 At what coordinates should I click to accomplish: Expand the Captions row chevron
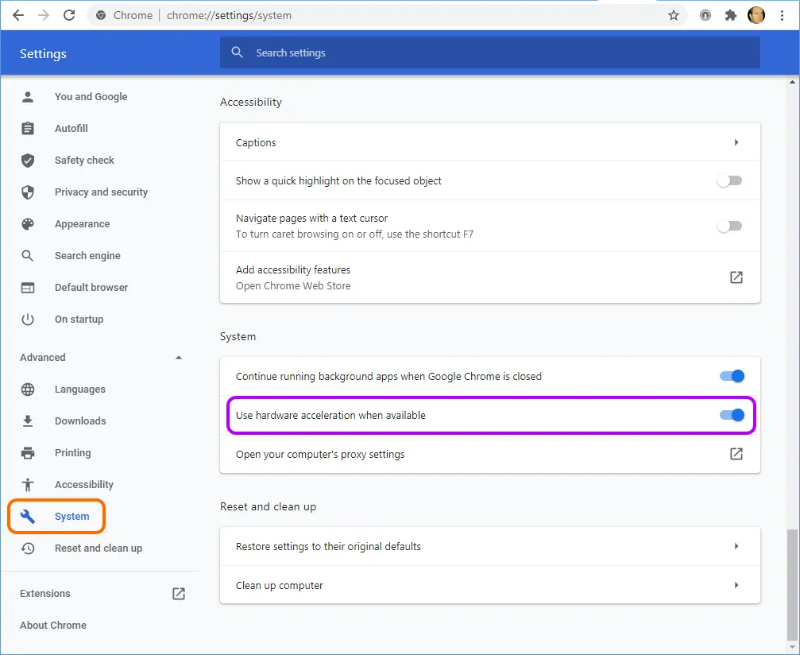(x=736, y=142)
